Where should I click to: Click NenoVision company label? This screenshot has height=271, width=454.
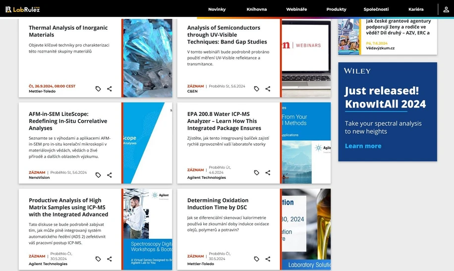[39, 177]
